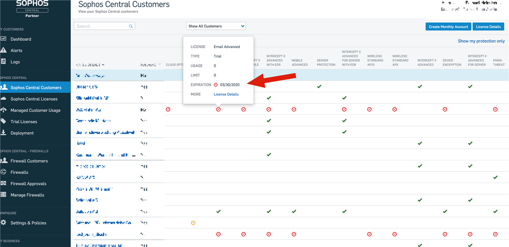Click the green checkmark under Mobile Advanced
The width and height of the screenshot is (509, 247).
click(294, 211)
